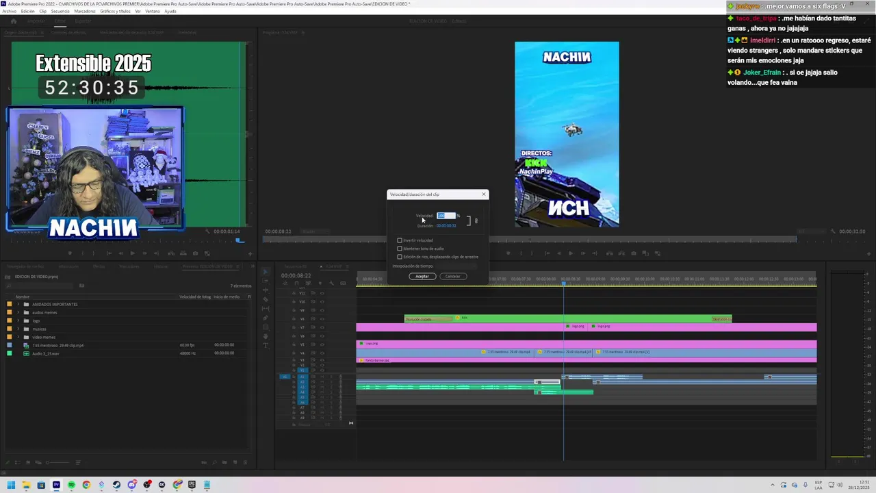The width and height of the screenshot is (876, 493).
Task: Select the Hand tool
Action: tap(266, 336)
